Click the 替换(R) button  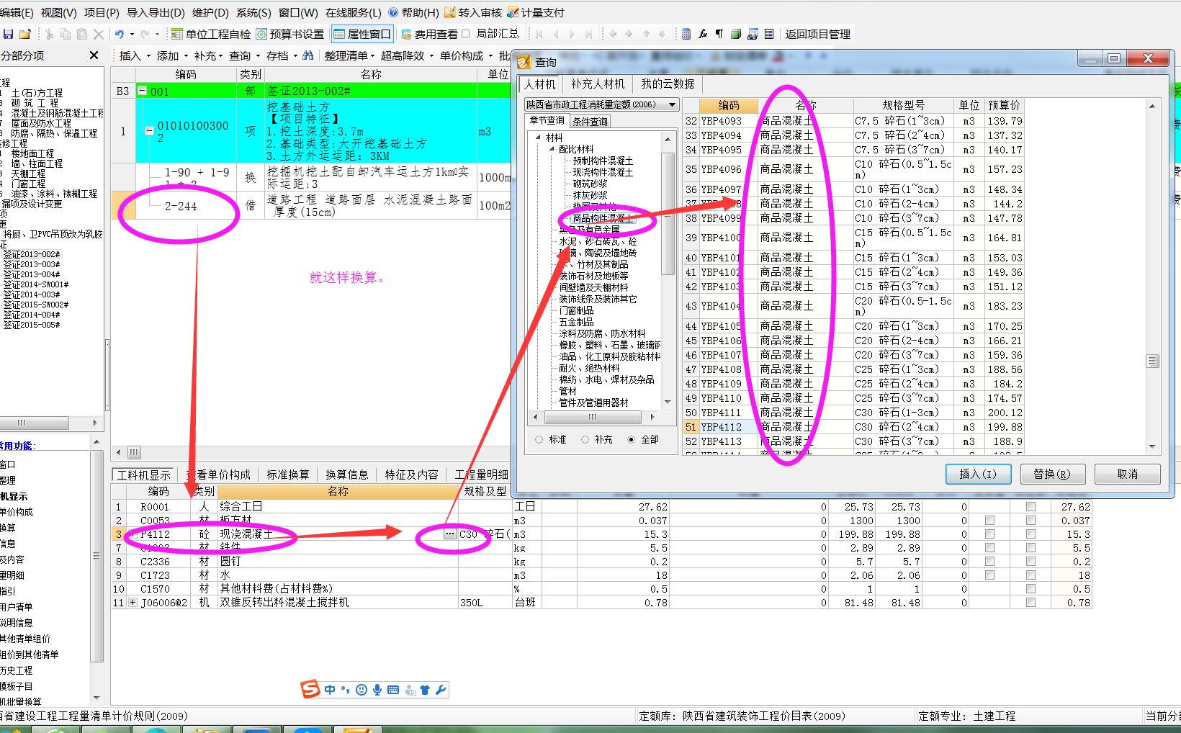coord(1051,474)
